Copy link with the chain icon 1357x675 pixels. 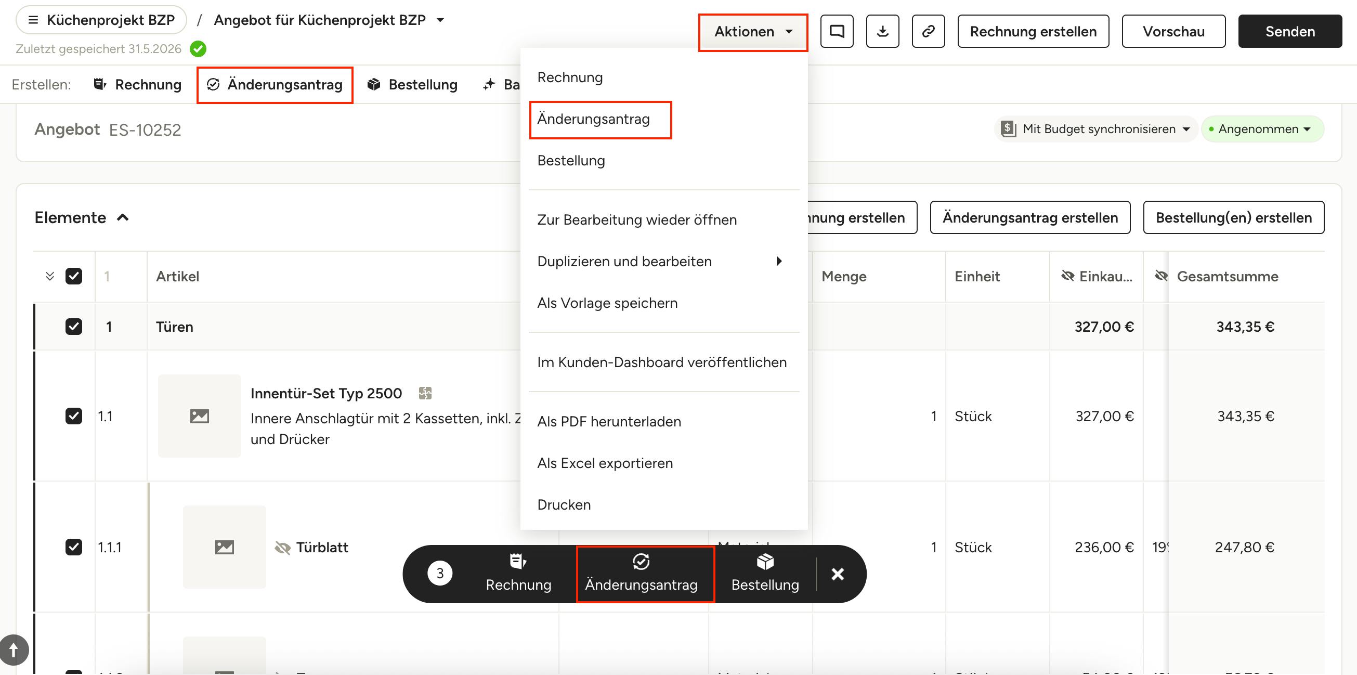(x=928, y=32)
